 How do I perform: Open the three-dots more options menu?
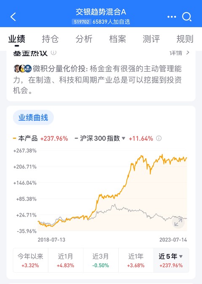tap(172, 17)
